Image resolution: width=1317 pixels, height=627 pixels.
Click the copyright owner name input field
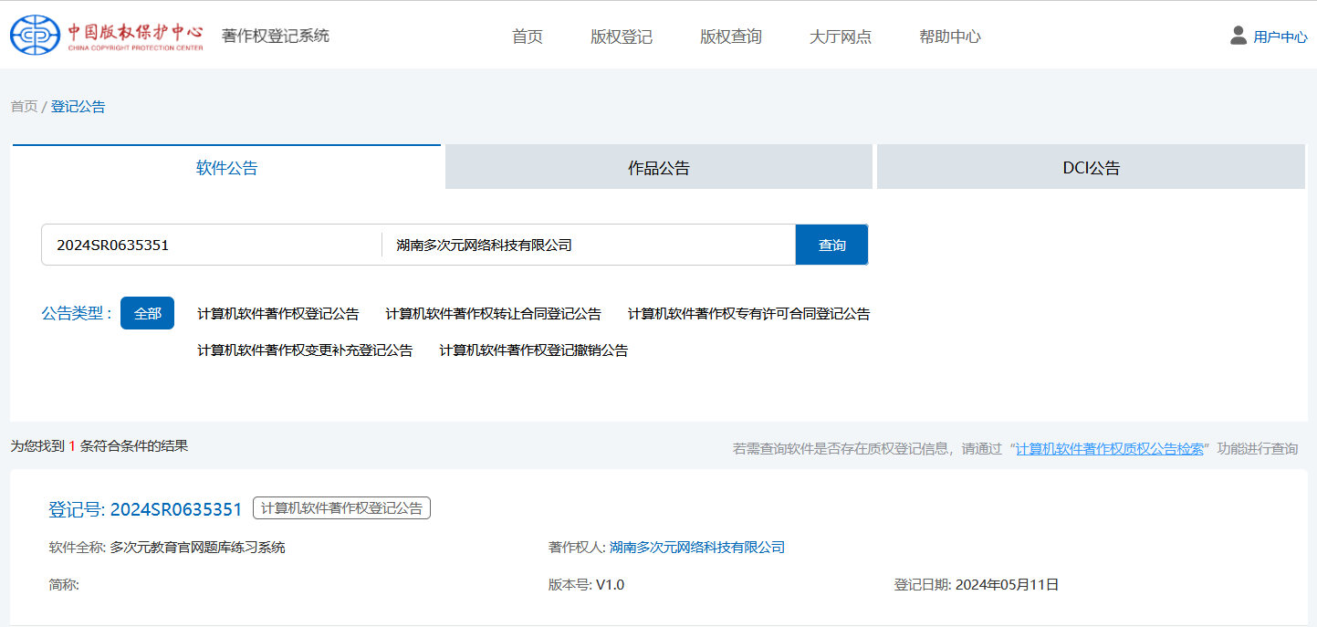589,245
